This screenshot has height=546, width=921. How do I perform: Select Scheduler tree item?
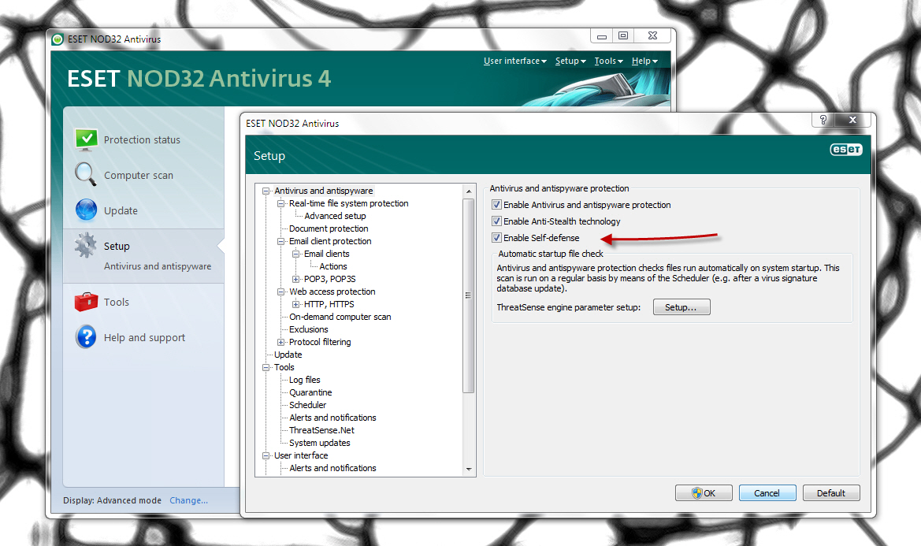(x=307, y=405)
